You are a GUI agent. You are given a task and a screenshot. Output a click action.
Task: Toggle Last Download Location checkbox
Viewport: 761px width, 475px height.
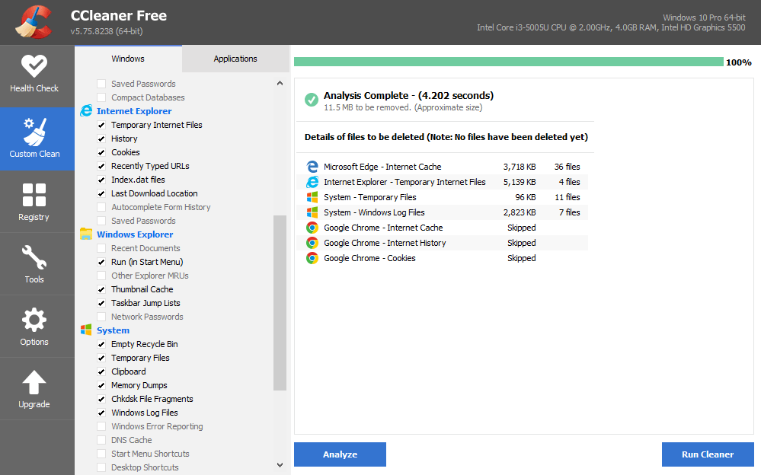point(101,193)
